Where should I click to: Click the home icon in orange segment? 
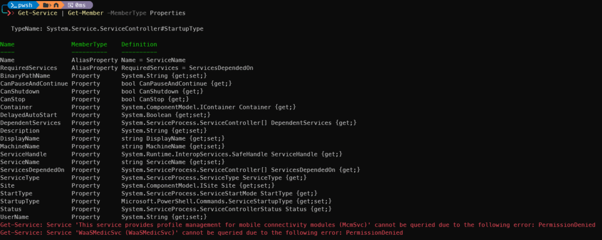tap(56, 5)
